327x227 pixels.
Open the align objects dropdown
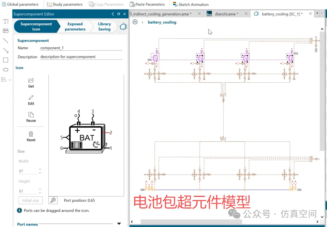(6, 80)
